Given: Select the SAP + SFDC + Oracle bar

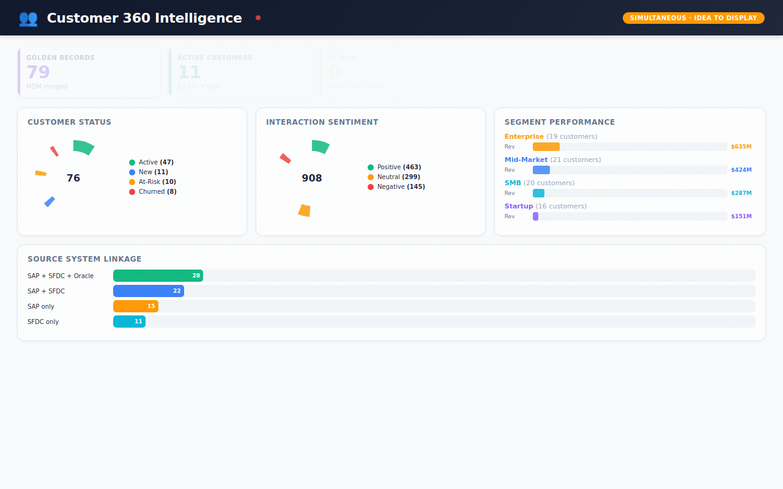Looking at the screenshot, I should pyautogui.click(x=158, y=276).
